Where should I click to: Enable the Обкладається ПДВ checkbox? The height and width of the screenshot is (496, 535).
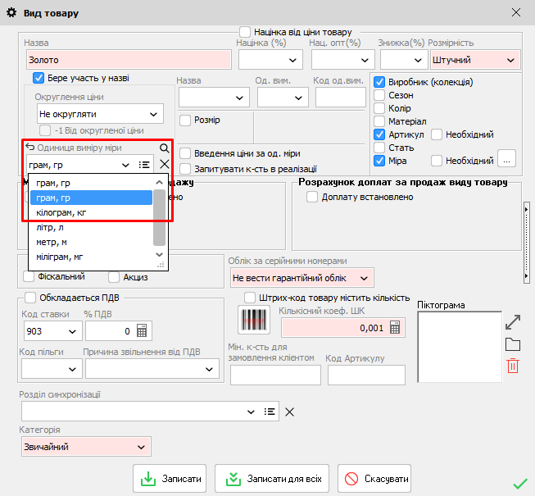[x=31, y=298]
